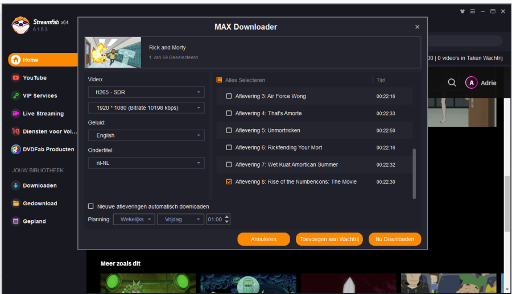Toggle the Alles Selecteren checkbox
512x294 pixels.
[x=219, y=80]
